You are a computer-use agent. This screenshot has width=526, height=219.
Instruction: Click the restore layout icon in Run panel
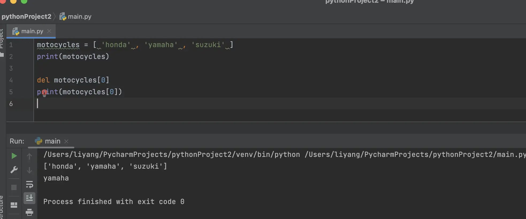(x=14, y=205)
